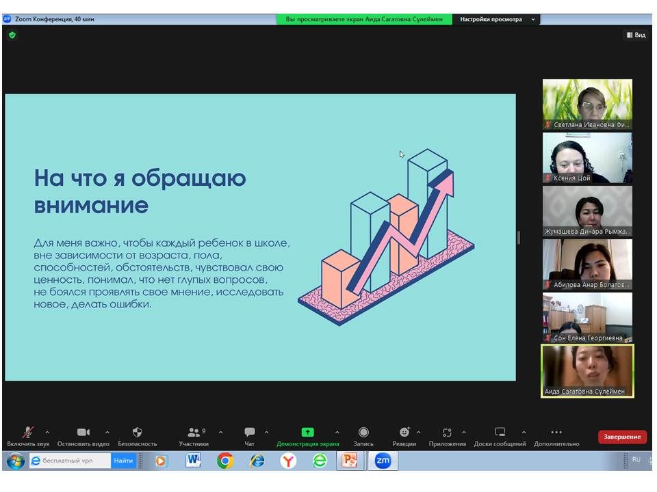This screenshot has width=657, height=492.
Task: Open the Вид view layout menu
Action: 635,35
